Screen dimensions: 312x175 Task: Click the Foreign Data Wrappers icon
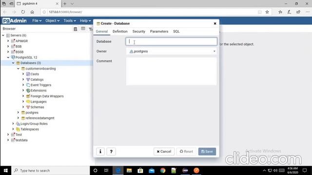tap(28, 96)
